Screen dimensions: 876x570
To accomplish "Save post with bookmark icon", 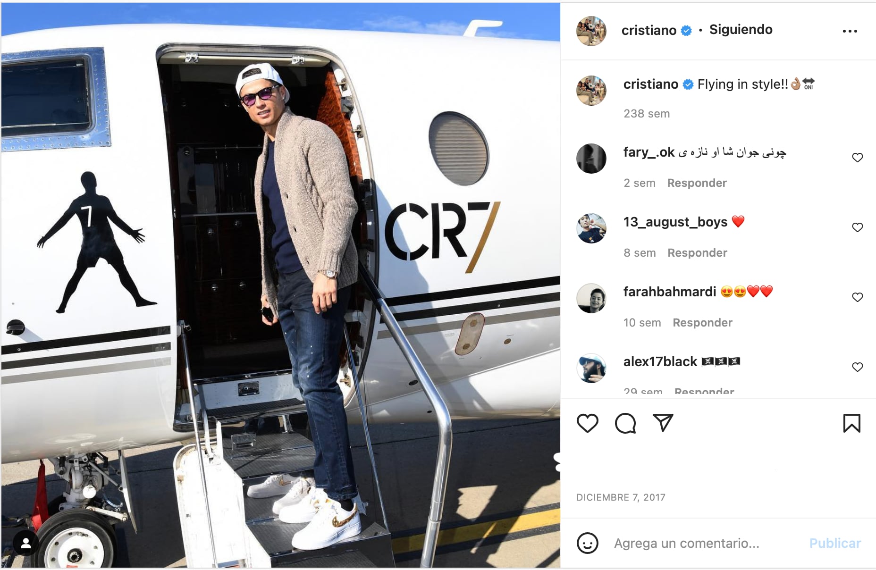I will coord(851,423).
